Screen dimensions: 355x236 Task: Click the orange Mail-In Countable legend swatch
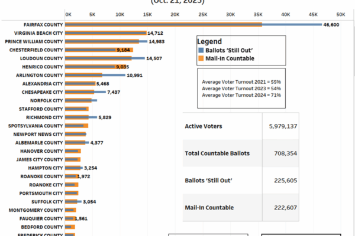click(x=199, y=58)
